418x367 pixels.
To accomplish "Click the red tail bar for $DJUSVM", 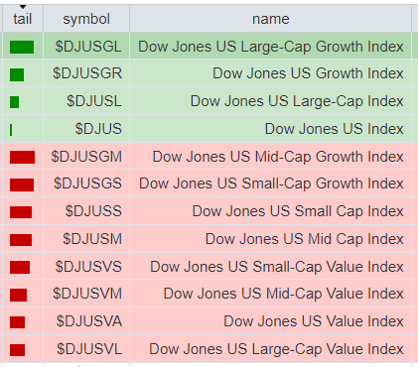I will pyautogui.click(x=18, y=295).
